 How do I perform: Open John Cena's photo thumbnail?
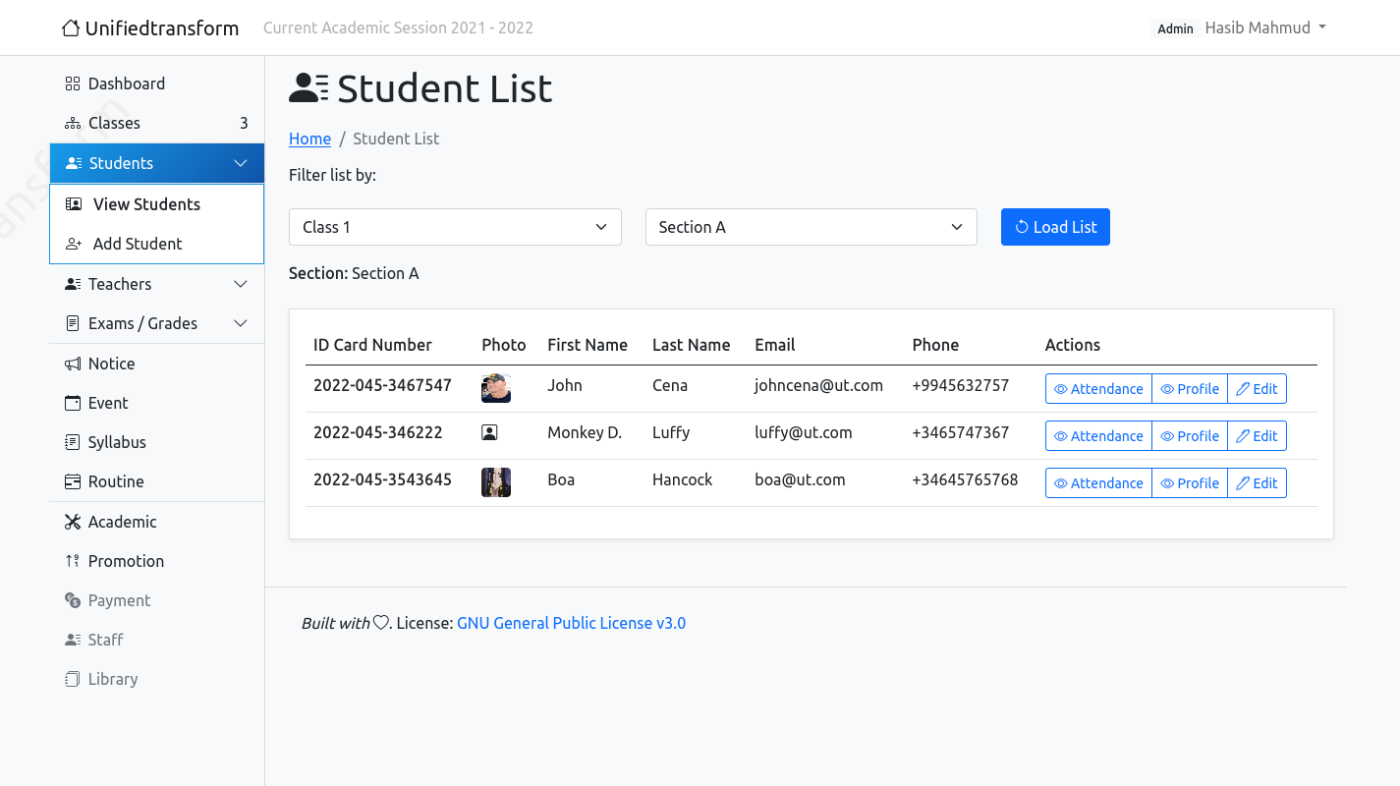(x=496, y=388)
